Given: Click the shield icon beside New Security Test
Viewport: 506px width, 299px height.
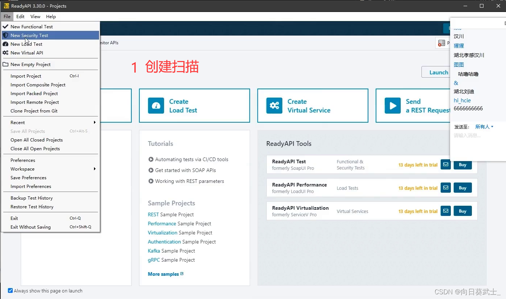Looking at the screenshot, I should pos(5,35).
